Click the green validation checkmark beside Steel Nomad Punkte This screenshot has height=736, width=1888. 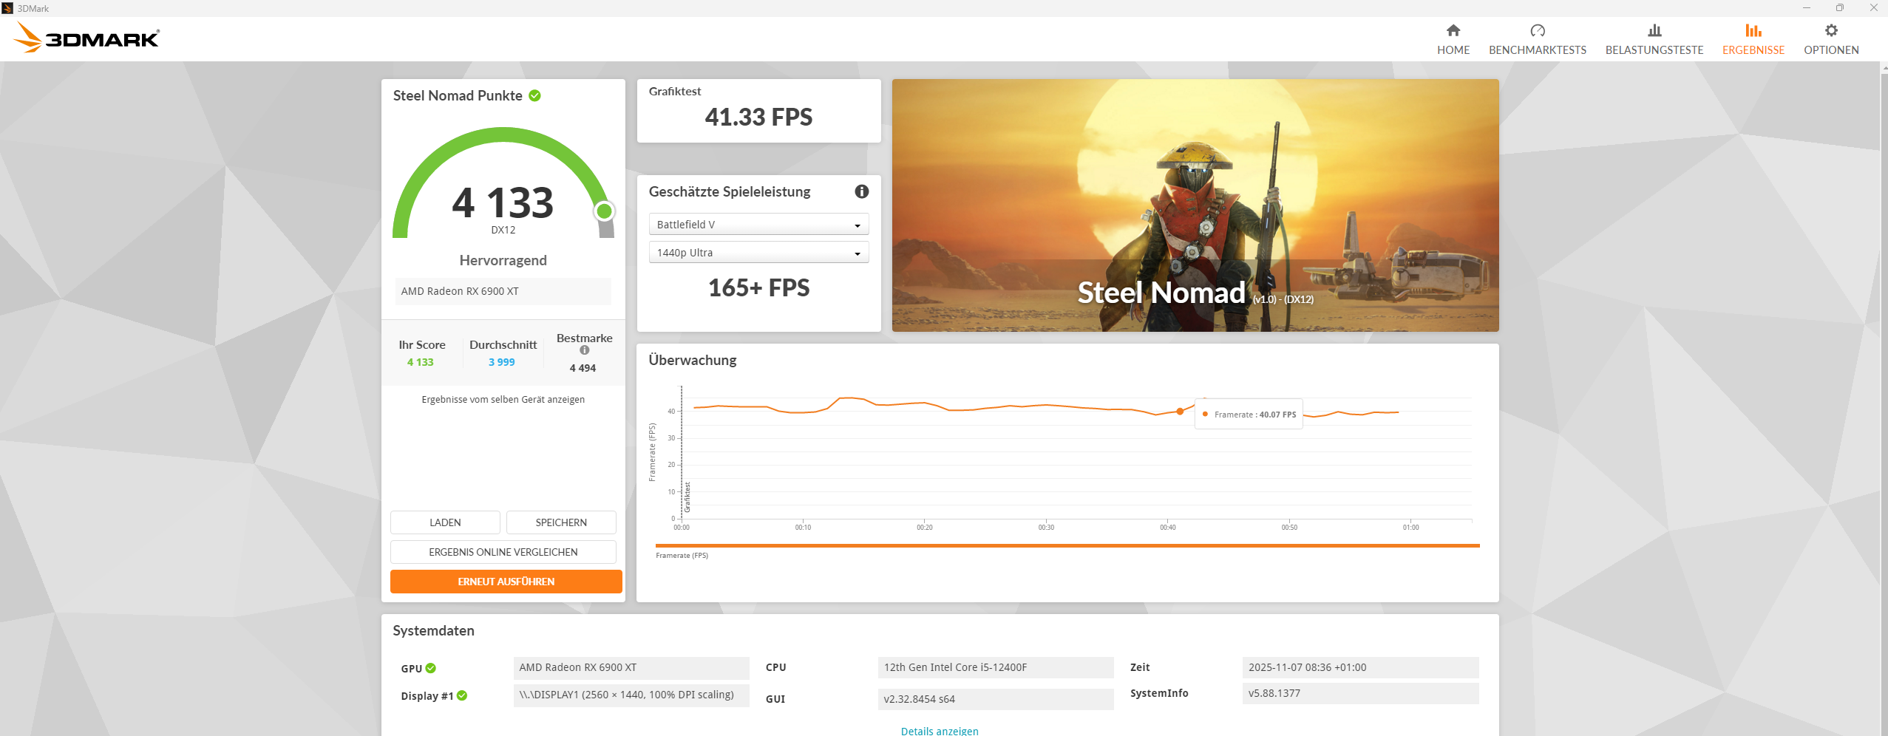pos(535,95)
